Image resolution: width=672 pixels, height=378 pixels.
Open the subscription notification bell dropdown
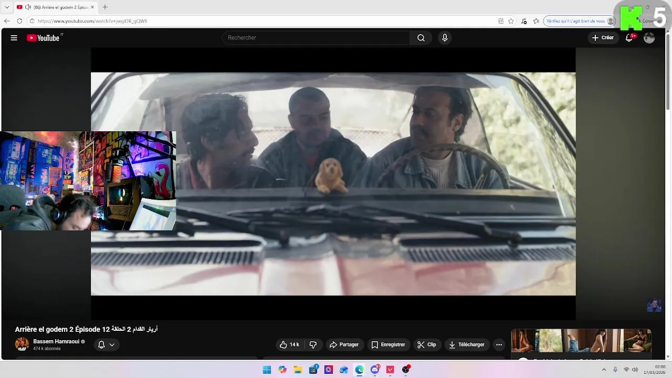pyautogui.click(x=107, y=345)
